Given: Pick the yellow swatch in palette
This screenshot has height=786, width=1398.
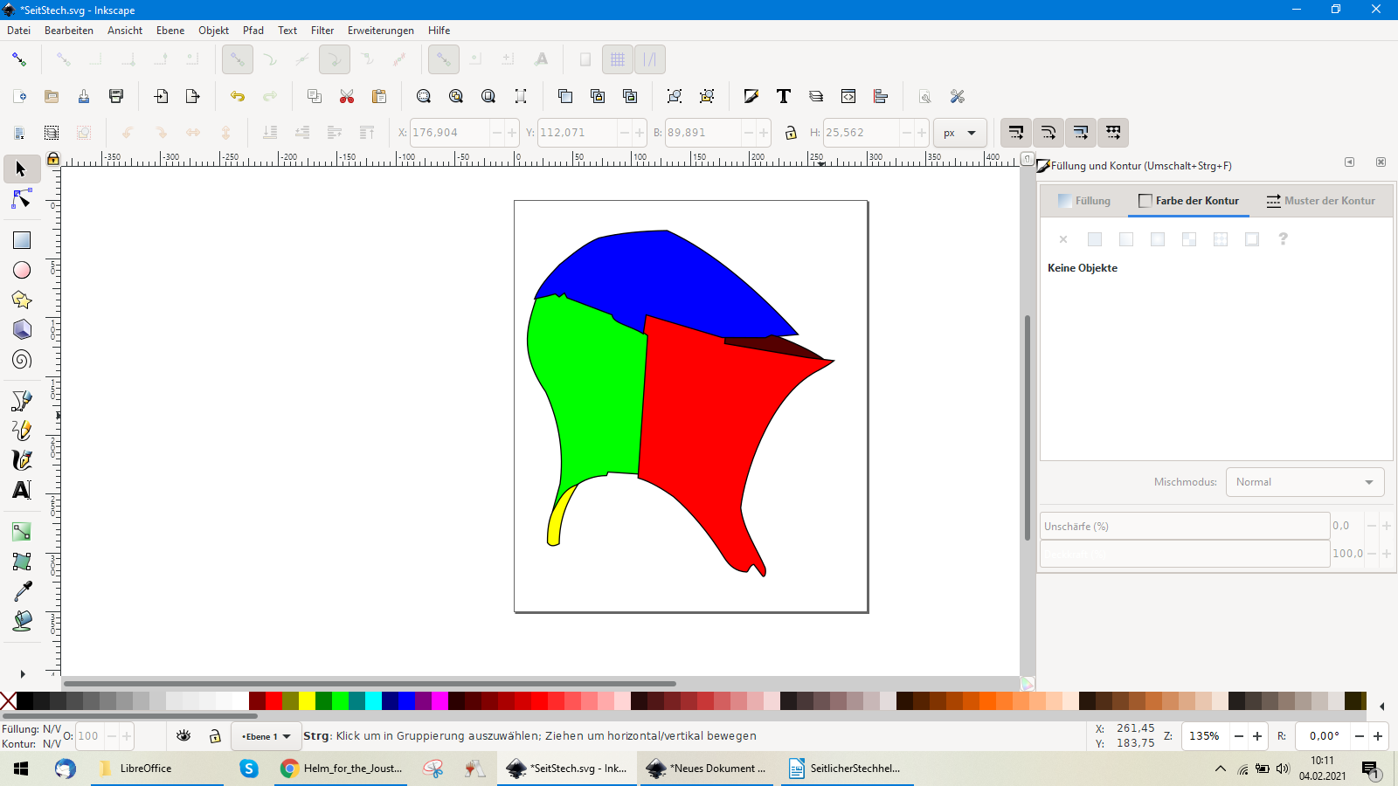Looking at the screenshot, I should (x=307, y=700).
